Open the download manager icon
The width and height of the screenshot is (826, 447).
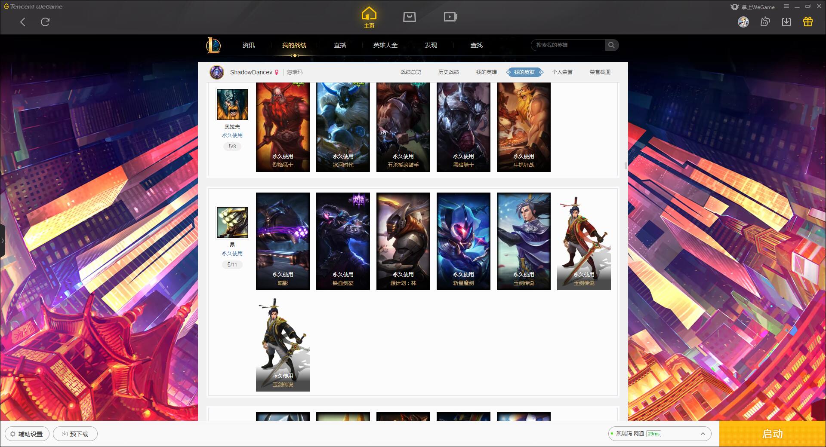[x=786, y=22]
